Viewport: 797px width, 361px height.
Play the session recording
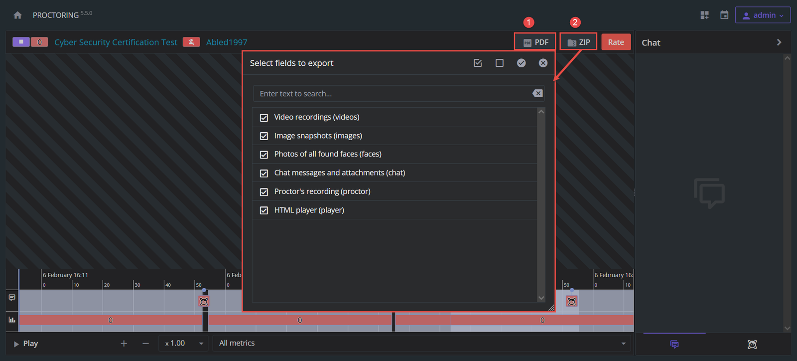click(x=26, y=344)
